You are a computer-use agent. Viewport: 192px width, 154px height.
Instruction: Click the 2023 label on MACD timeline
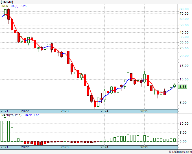pos(65,147)
